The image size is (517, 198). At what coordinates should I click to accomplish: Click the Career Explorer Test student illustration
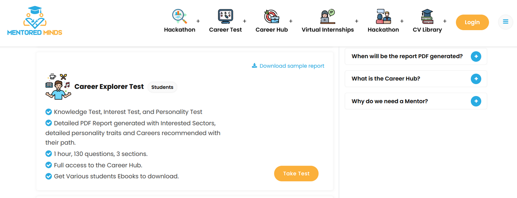point(58,86)
